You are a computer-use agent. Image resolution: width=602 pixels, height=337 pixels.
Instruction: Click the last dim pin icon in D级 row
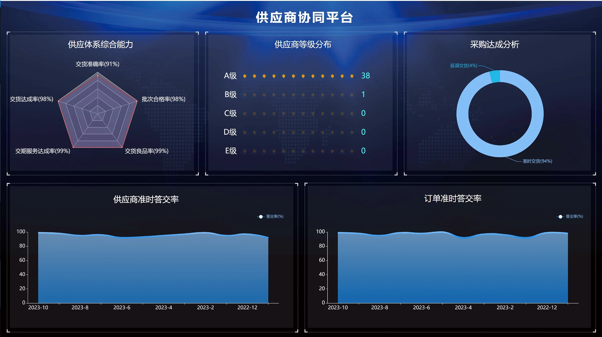coord(352,133)
